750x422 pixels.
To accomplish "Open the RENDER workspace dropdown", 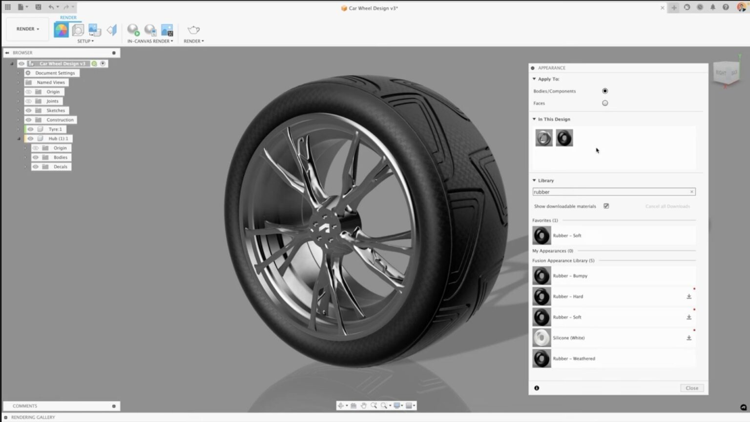I will tap(27, 29).
